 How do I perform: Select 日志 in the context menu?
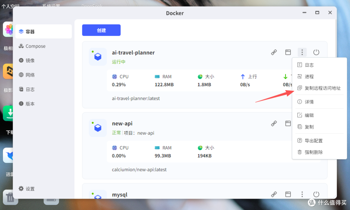[x=320, y=65]
